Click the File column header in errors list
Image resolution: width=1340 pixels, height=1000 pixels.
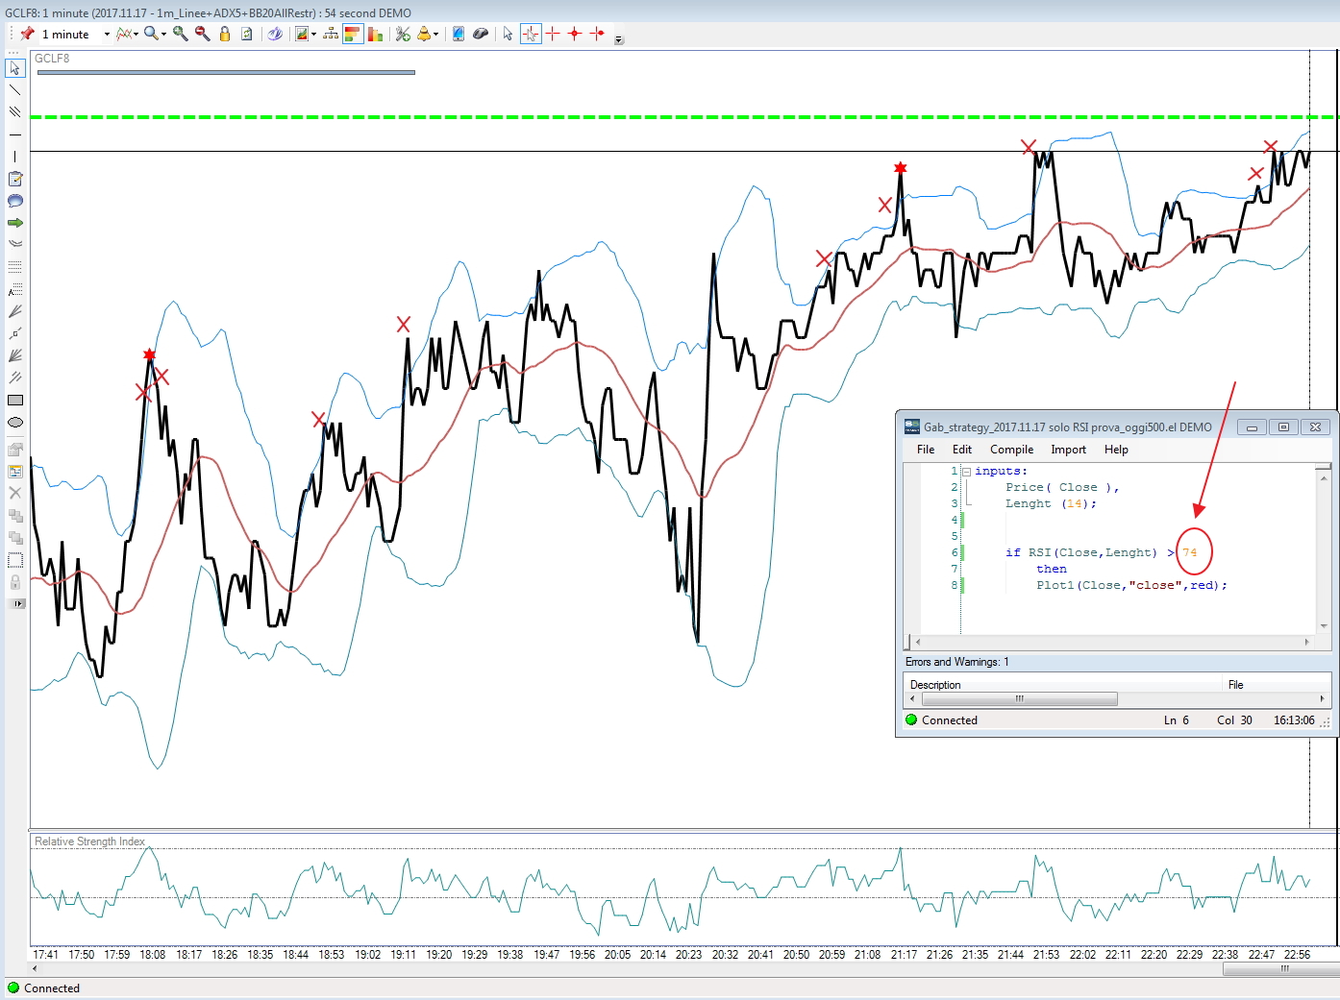[x=1275, y=685]
